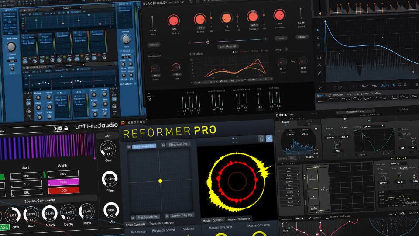
Task: Click the Ratio knob showing 3.0:1
Action: 13,215
